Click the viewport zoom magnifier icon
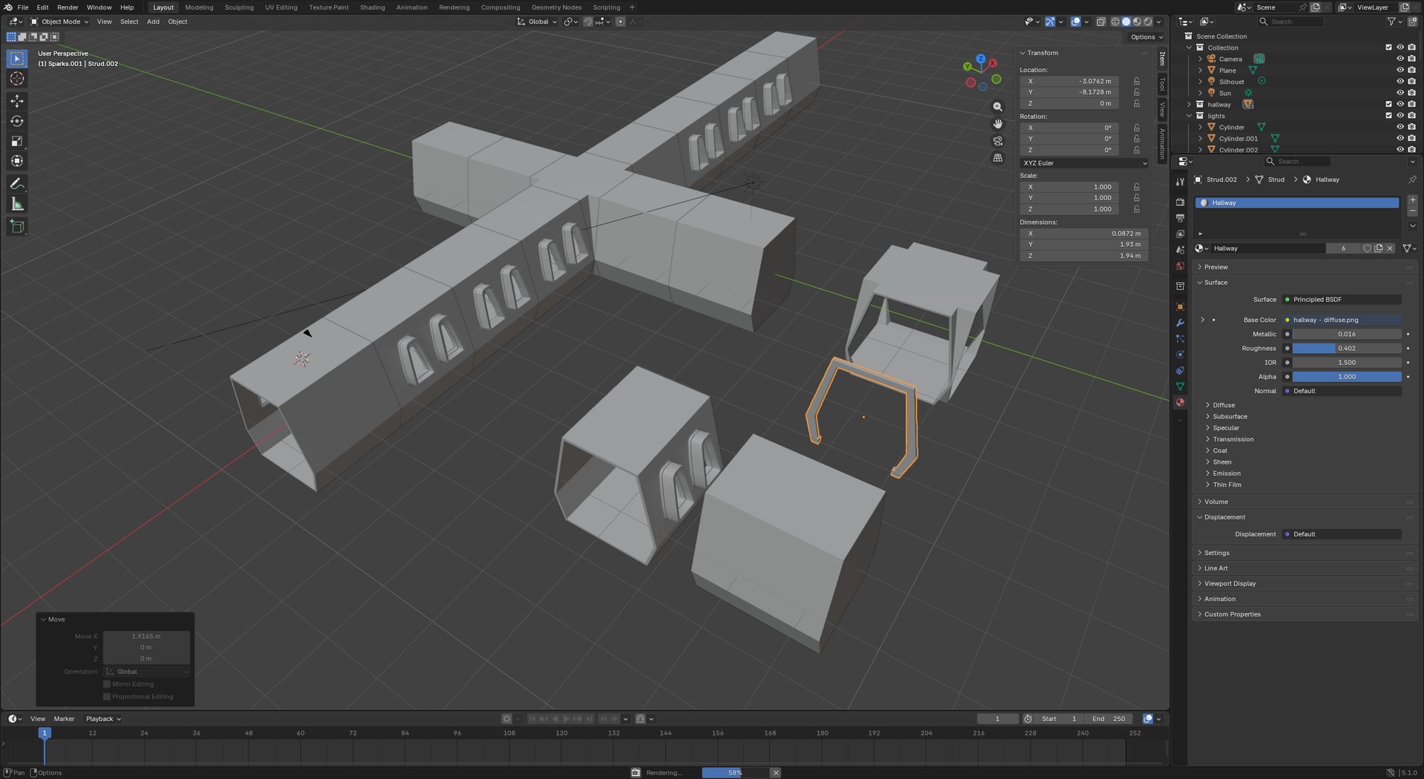Image resolution: width=1424 pixels, height=779 pixels. pos(998,107)
